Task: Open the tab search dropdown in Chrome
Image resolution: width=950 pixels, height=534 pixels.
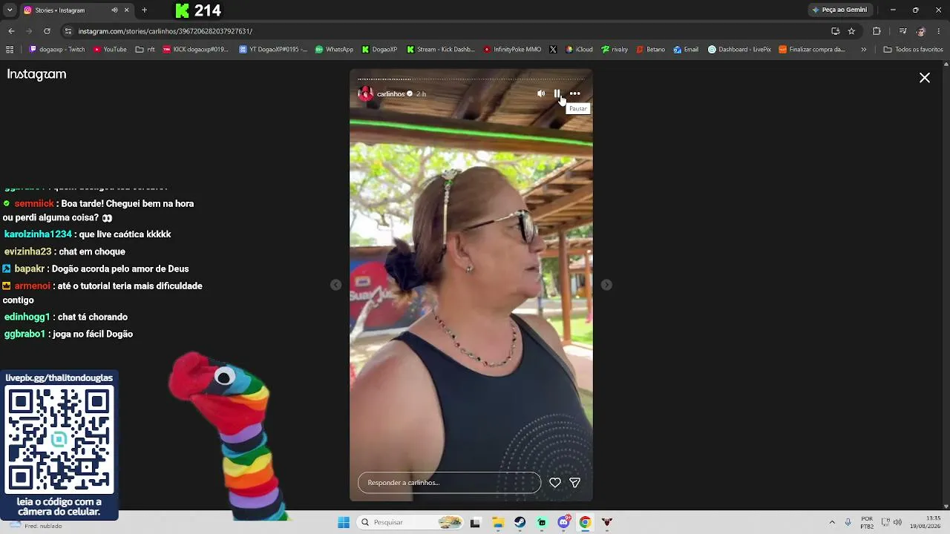Action: pos(10,10)
